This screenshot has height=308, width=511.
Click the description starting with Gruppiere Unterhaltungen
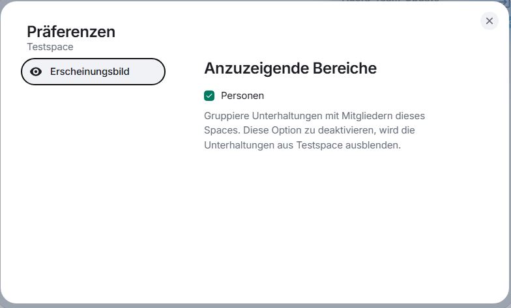click(314, 130)
